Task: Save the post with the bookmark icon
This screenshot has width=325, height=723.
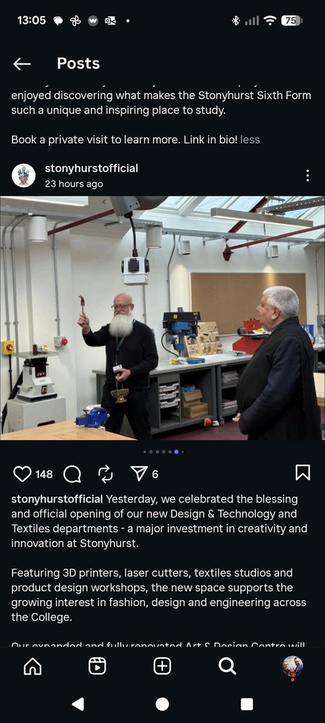Action: (303, 473)
